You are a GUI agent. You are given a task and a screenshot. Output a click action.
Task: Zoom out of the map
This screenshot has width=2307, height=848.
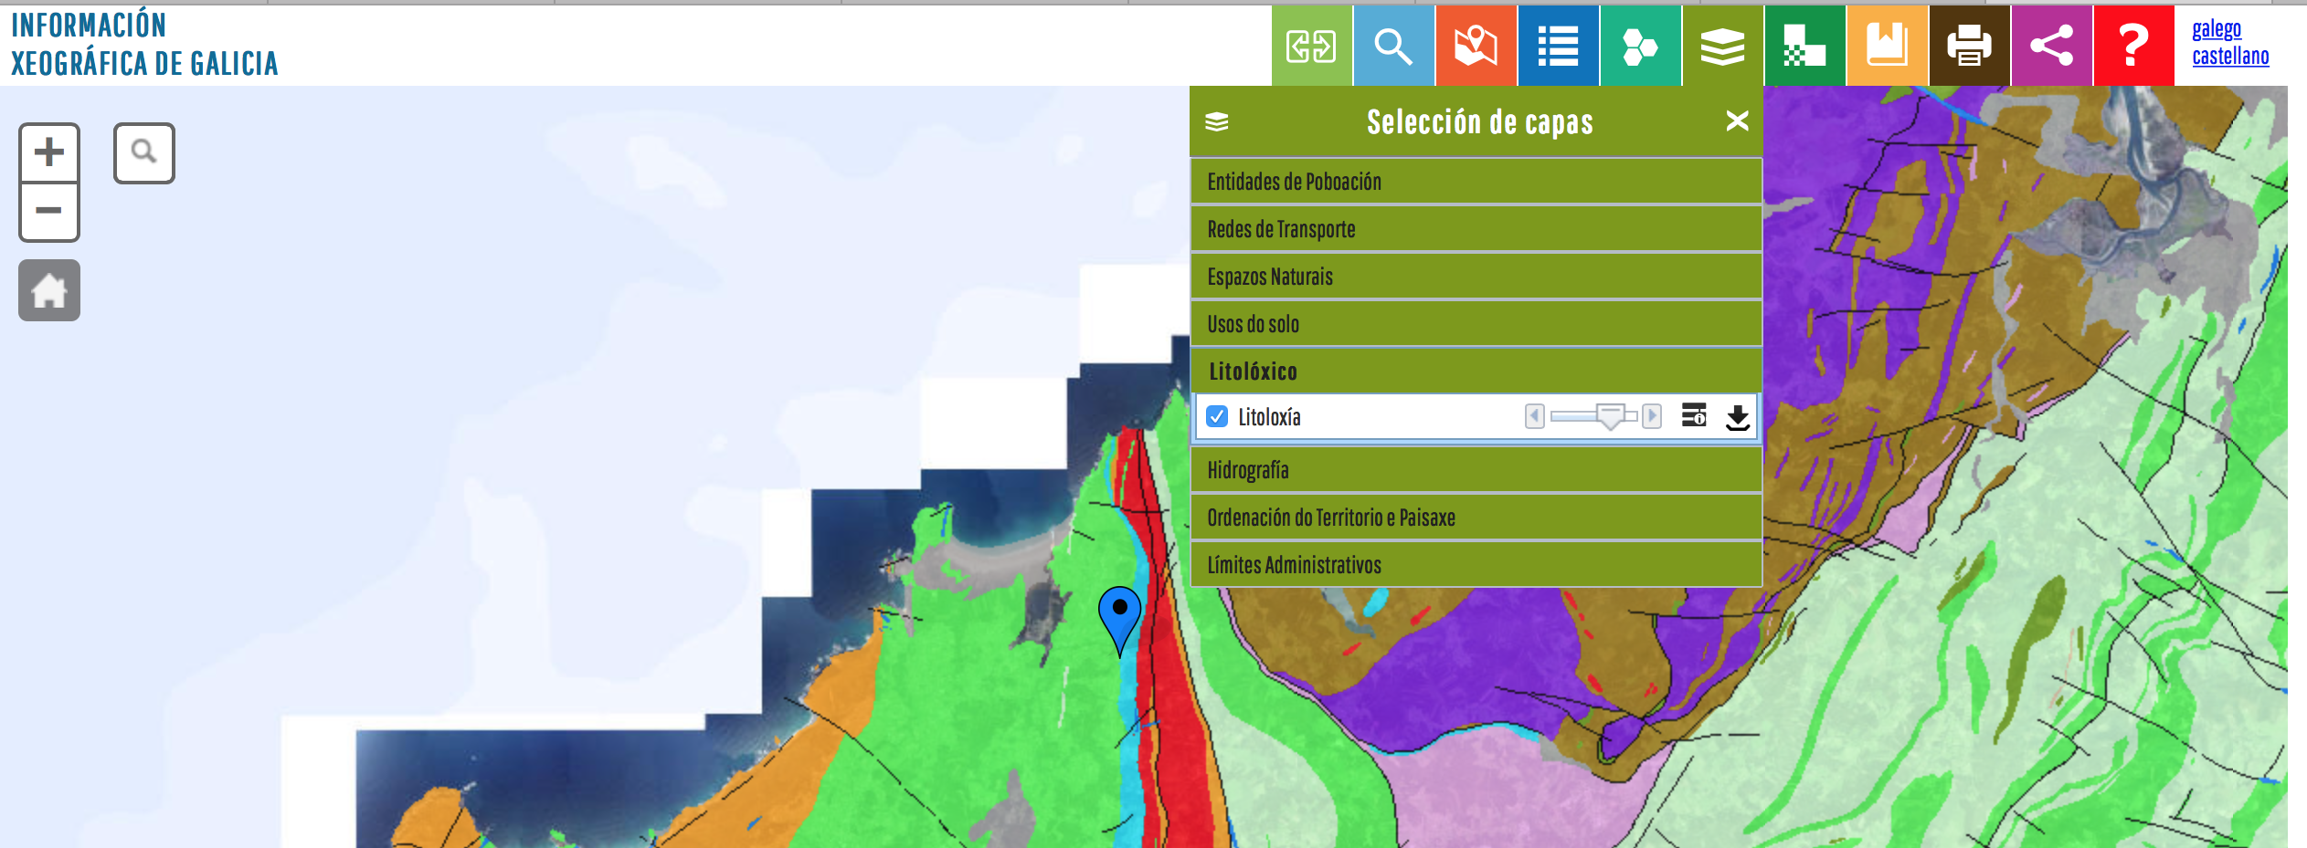[49, 212]
